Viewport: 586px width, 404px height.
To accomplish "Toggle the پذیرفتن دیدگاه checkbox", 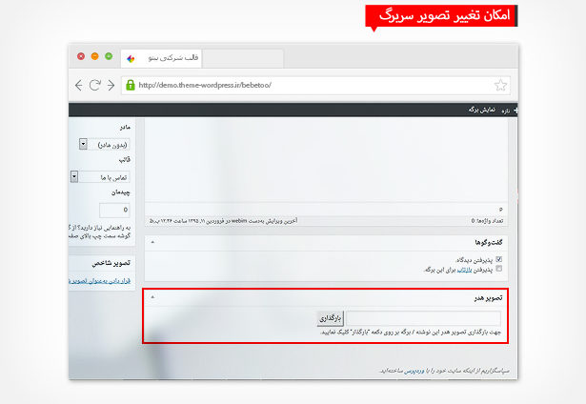I will 498,259.
